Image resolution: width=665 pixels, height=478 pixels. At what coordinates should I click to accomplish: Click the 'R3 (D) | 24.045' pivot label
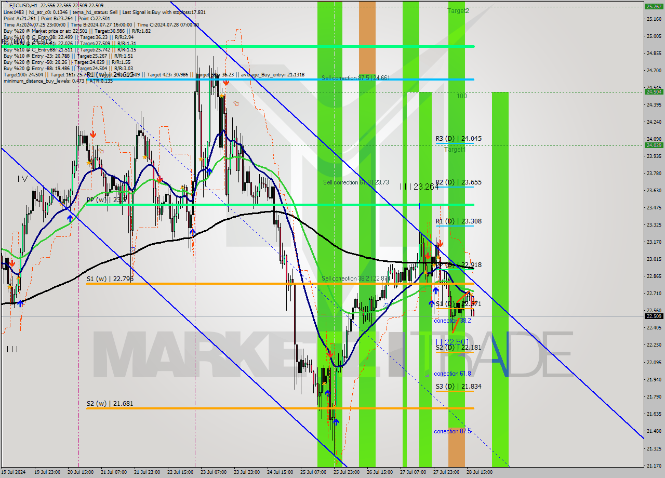click(x=458, y=139)
